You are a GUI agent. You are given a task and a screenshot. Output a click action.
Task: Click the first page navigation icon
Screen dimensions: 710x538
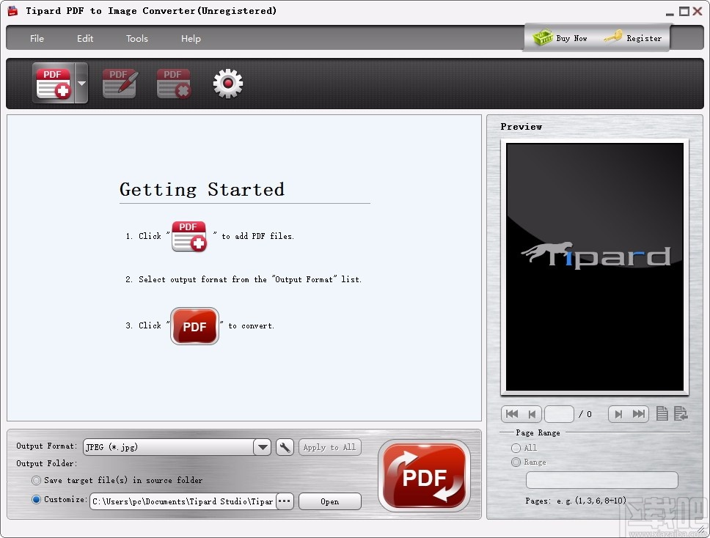coord(511,414)
